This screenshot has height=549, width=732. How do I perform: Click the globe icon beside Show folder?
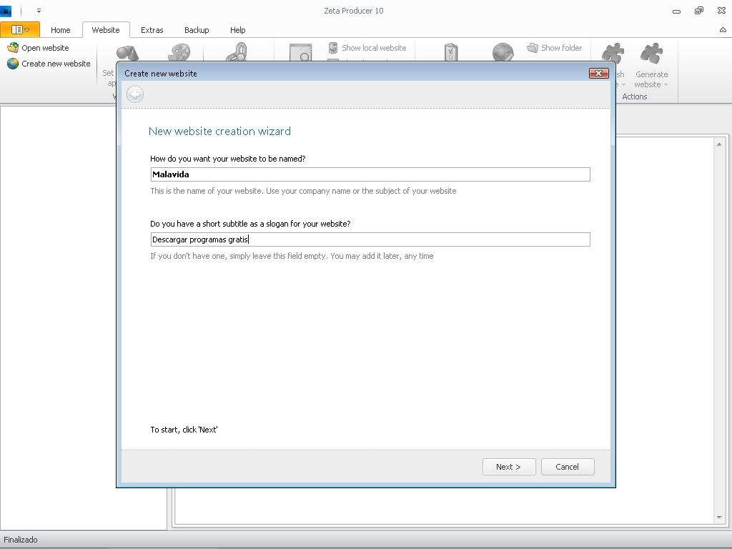(x=503, y=52)
